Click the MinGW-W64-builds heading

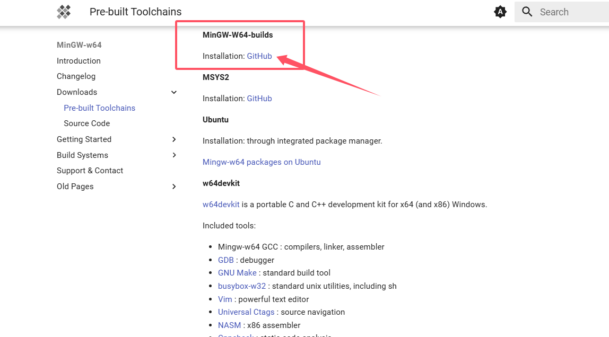coord(238,35)
